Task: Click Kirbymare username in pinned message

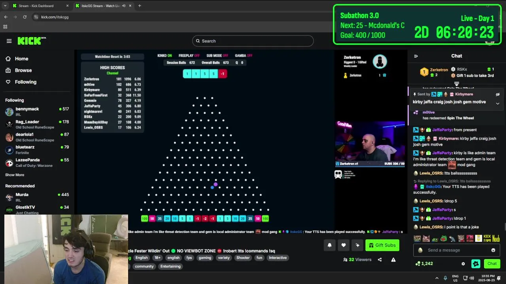Action: click(x=464, y=94)
